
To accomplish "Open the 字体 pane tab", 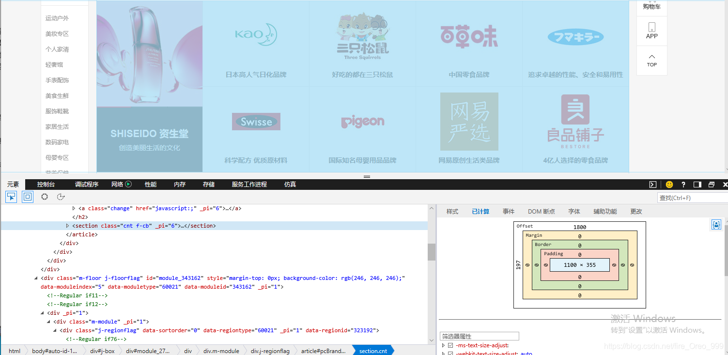I will point(574,212).
